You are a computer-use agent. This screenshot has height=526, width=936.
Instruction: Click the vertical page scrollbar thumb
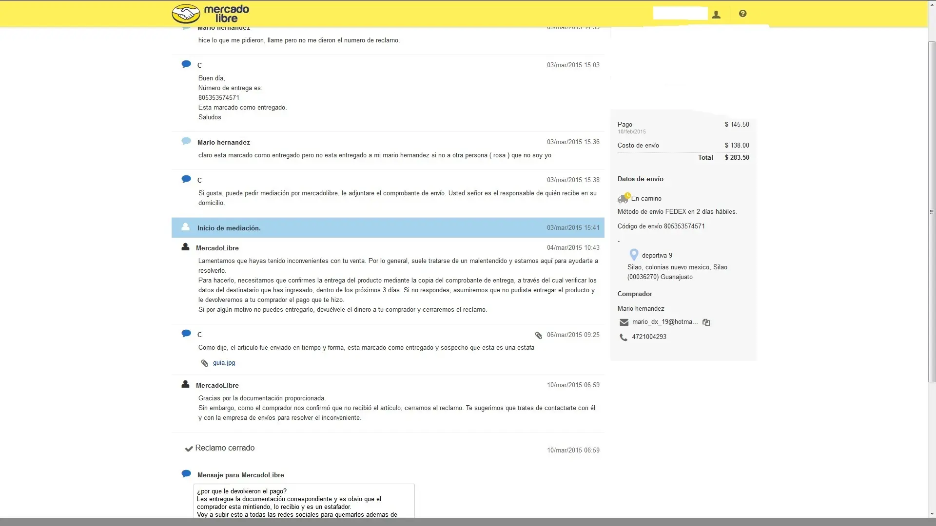pos(932,212)
